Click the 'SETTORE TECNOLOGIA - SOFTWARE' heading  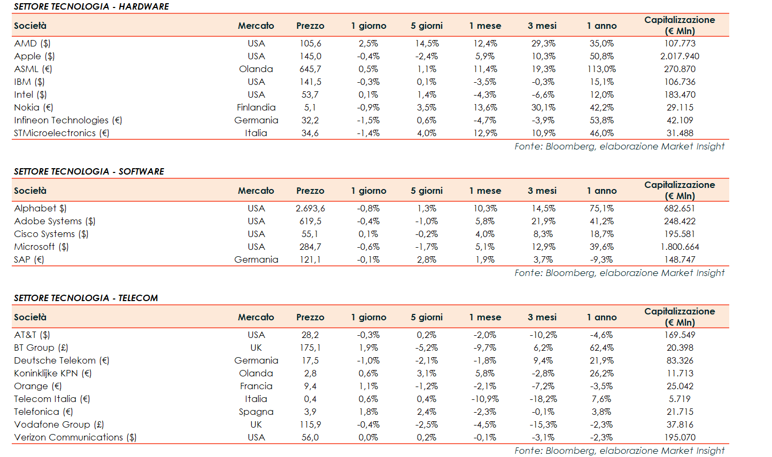pyautogui.click(x=89, y=171)
